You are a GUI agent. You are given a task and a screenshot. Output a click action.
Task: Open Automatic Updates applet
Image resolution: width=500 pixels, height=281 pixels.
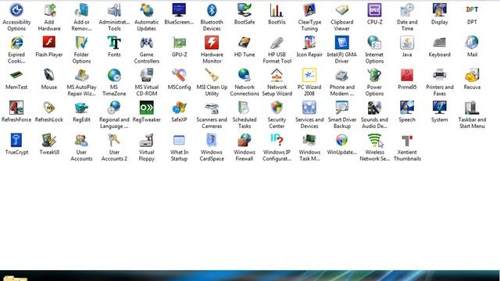coord(147,10)
